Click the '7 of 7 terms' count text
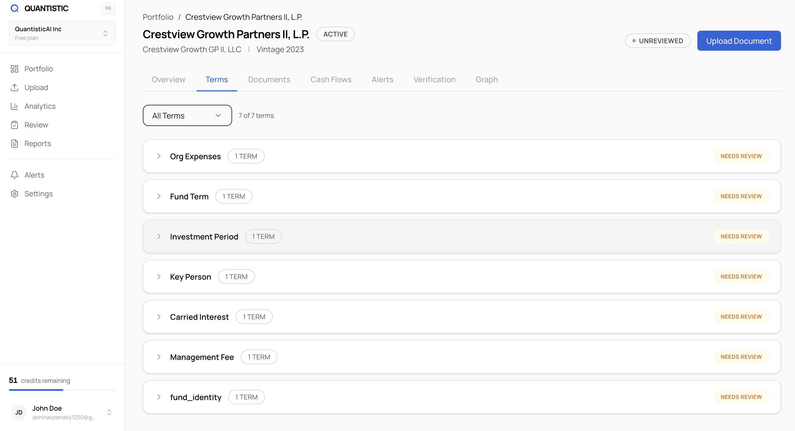 (256, 115)
